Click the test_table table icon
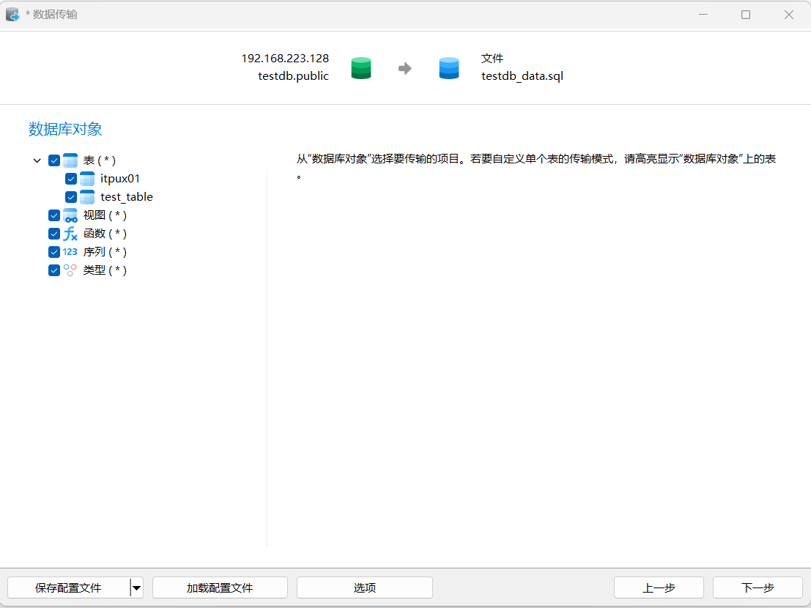The height and width of the screenshot is (608, 811). [87, 197]
